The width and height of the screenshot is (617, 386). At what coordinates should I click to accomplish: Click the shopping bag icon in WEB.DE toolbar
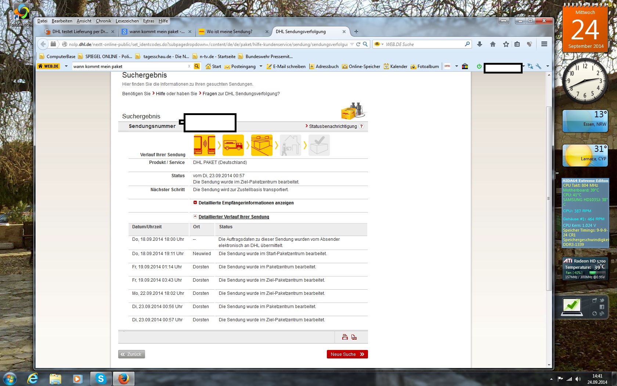[x=465, y=66]
